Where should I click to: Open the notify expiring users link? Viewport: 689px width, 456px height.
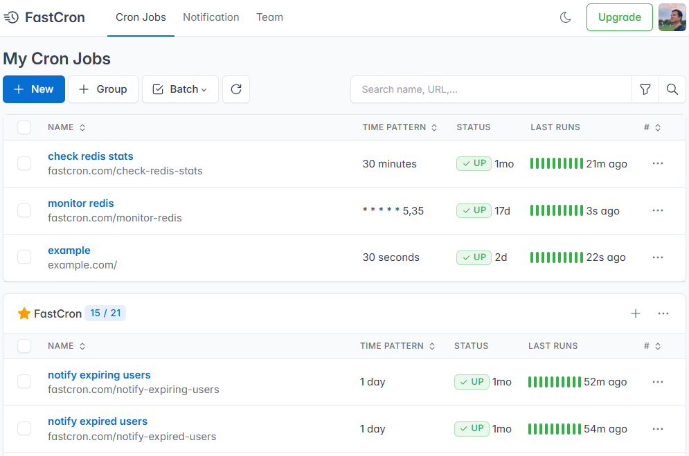point(99,375)
